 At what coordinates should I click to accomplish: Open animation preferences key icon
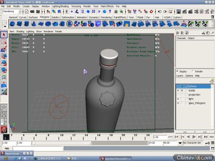(x=213, y=143)
